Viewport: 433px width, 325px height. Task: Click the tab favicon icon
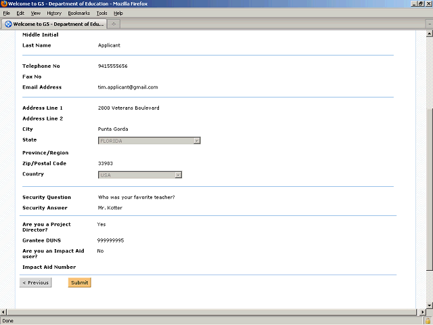(8, 24)
